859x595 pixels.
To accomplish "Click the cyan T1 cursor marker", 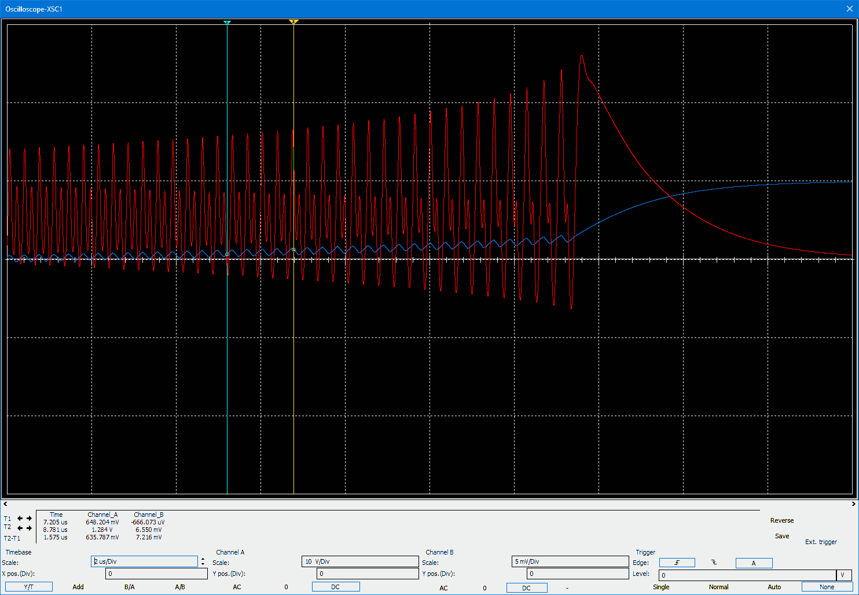I will tap(227, 23).
